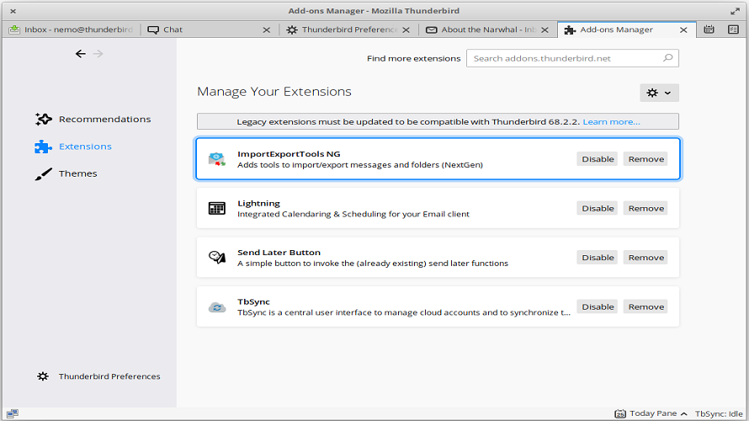This screenshot has width=749, height=421.
Task: Follow the Learn more link
Action: 611,121
